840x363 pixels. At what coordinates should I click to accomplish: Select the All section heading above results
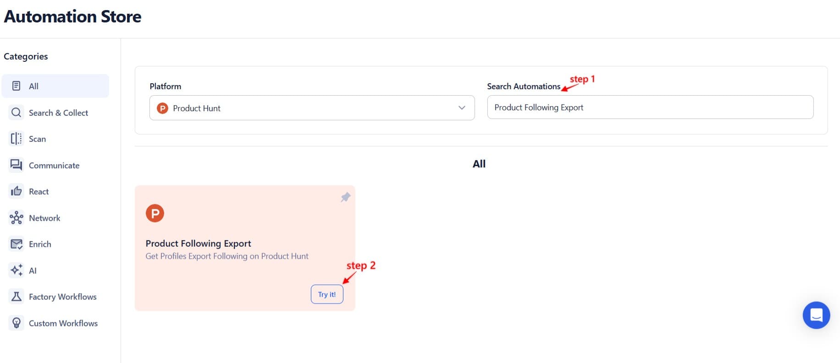point(479,163)
